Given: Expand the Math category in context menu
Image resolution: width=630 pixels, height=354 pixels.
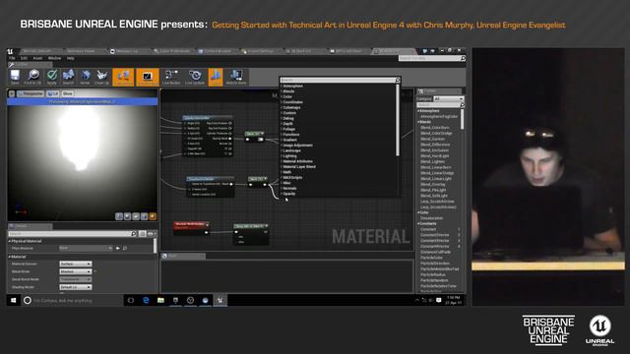Looking at the screenshot, I should pyautogui.click(x=286, y=172).
